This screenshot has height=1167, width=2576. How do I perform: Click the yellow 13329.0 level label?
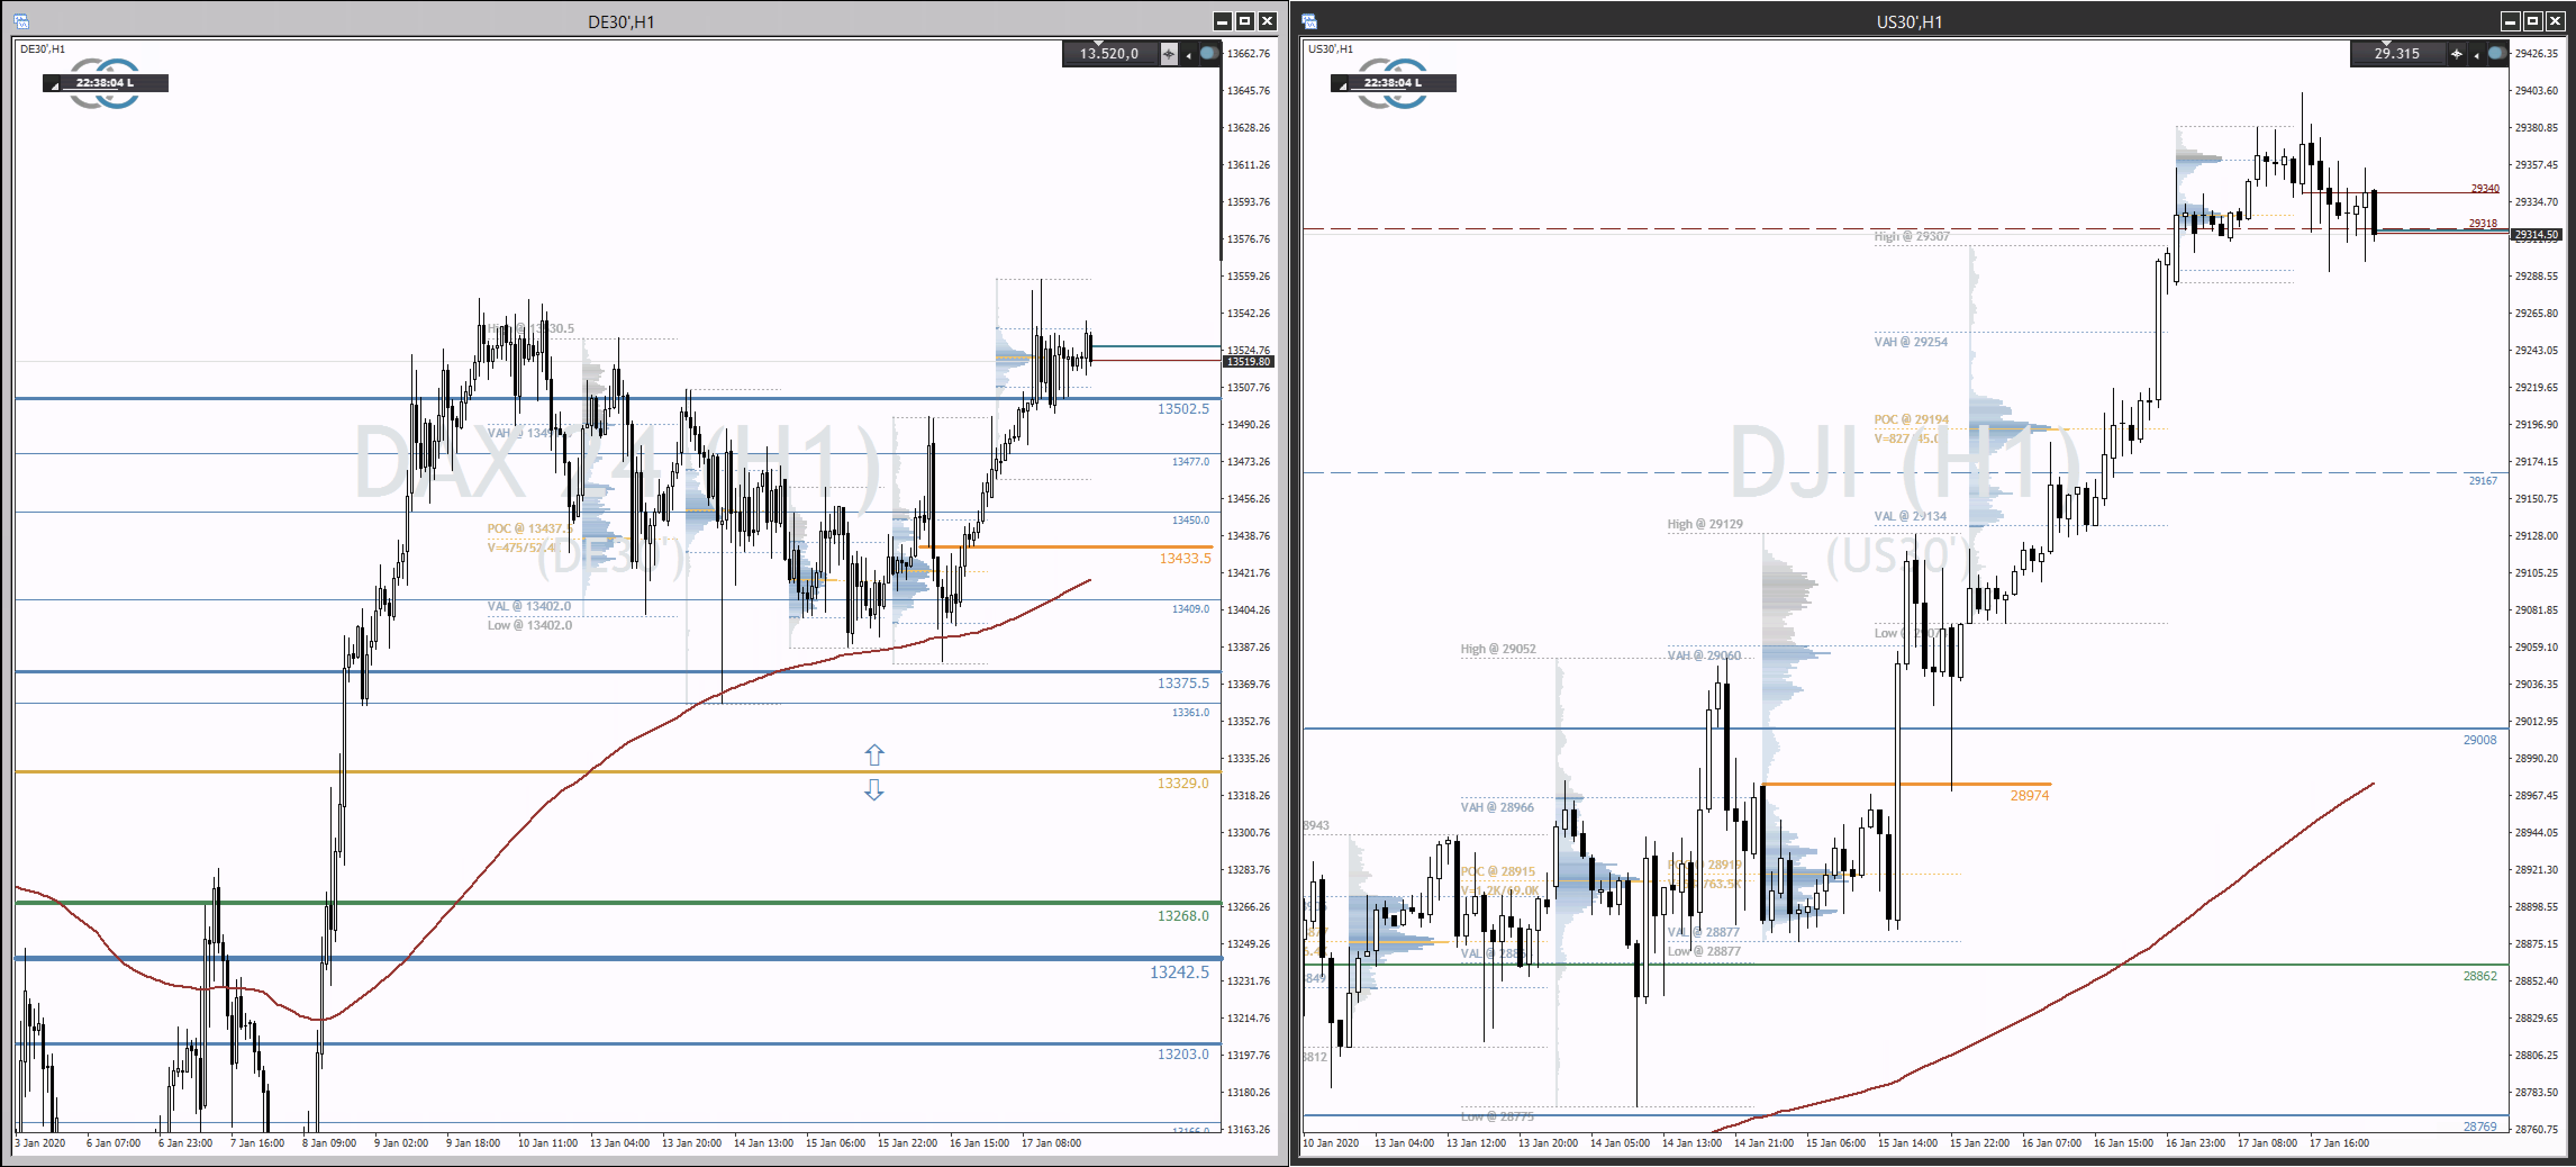(1183, 783)
